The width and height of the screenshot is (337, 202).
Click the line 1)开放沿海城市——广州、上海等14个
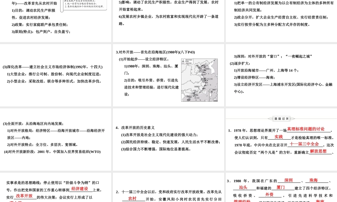[x=266, y=70]
